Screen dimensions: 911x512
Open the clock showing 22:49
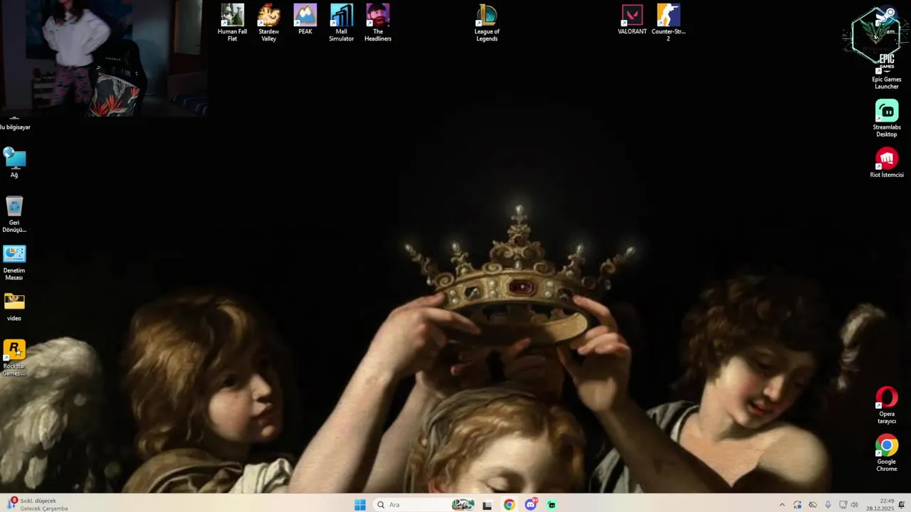tap(880, 505)
